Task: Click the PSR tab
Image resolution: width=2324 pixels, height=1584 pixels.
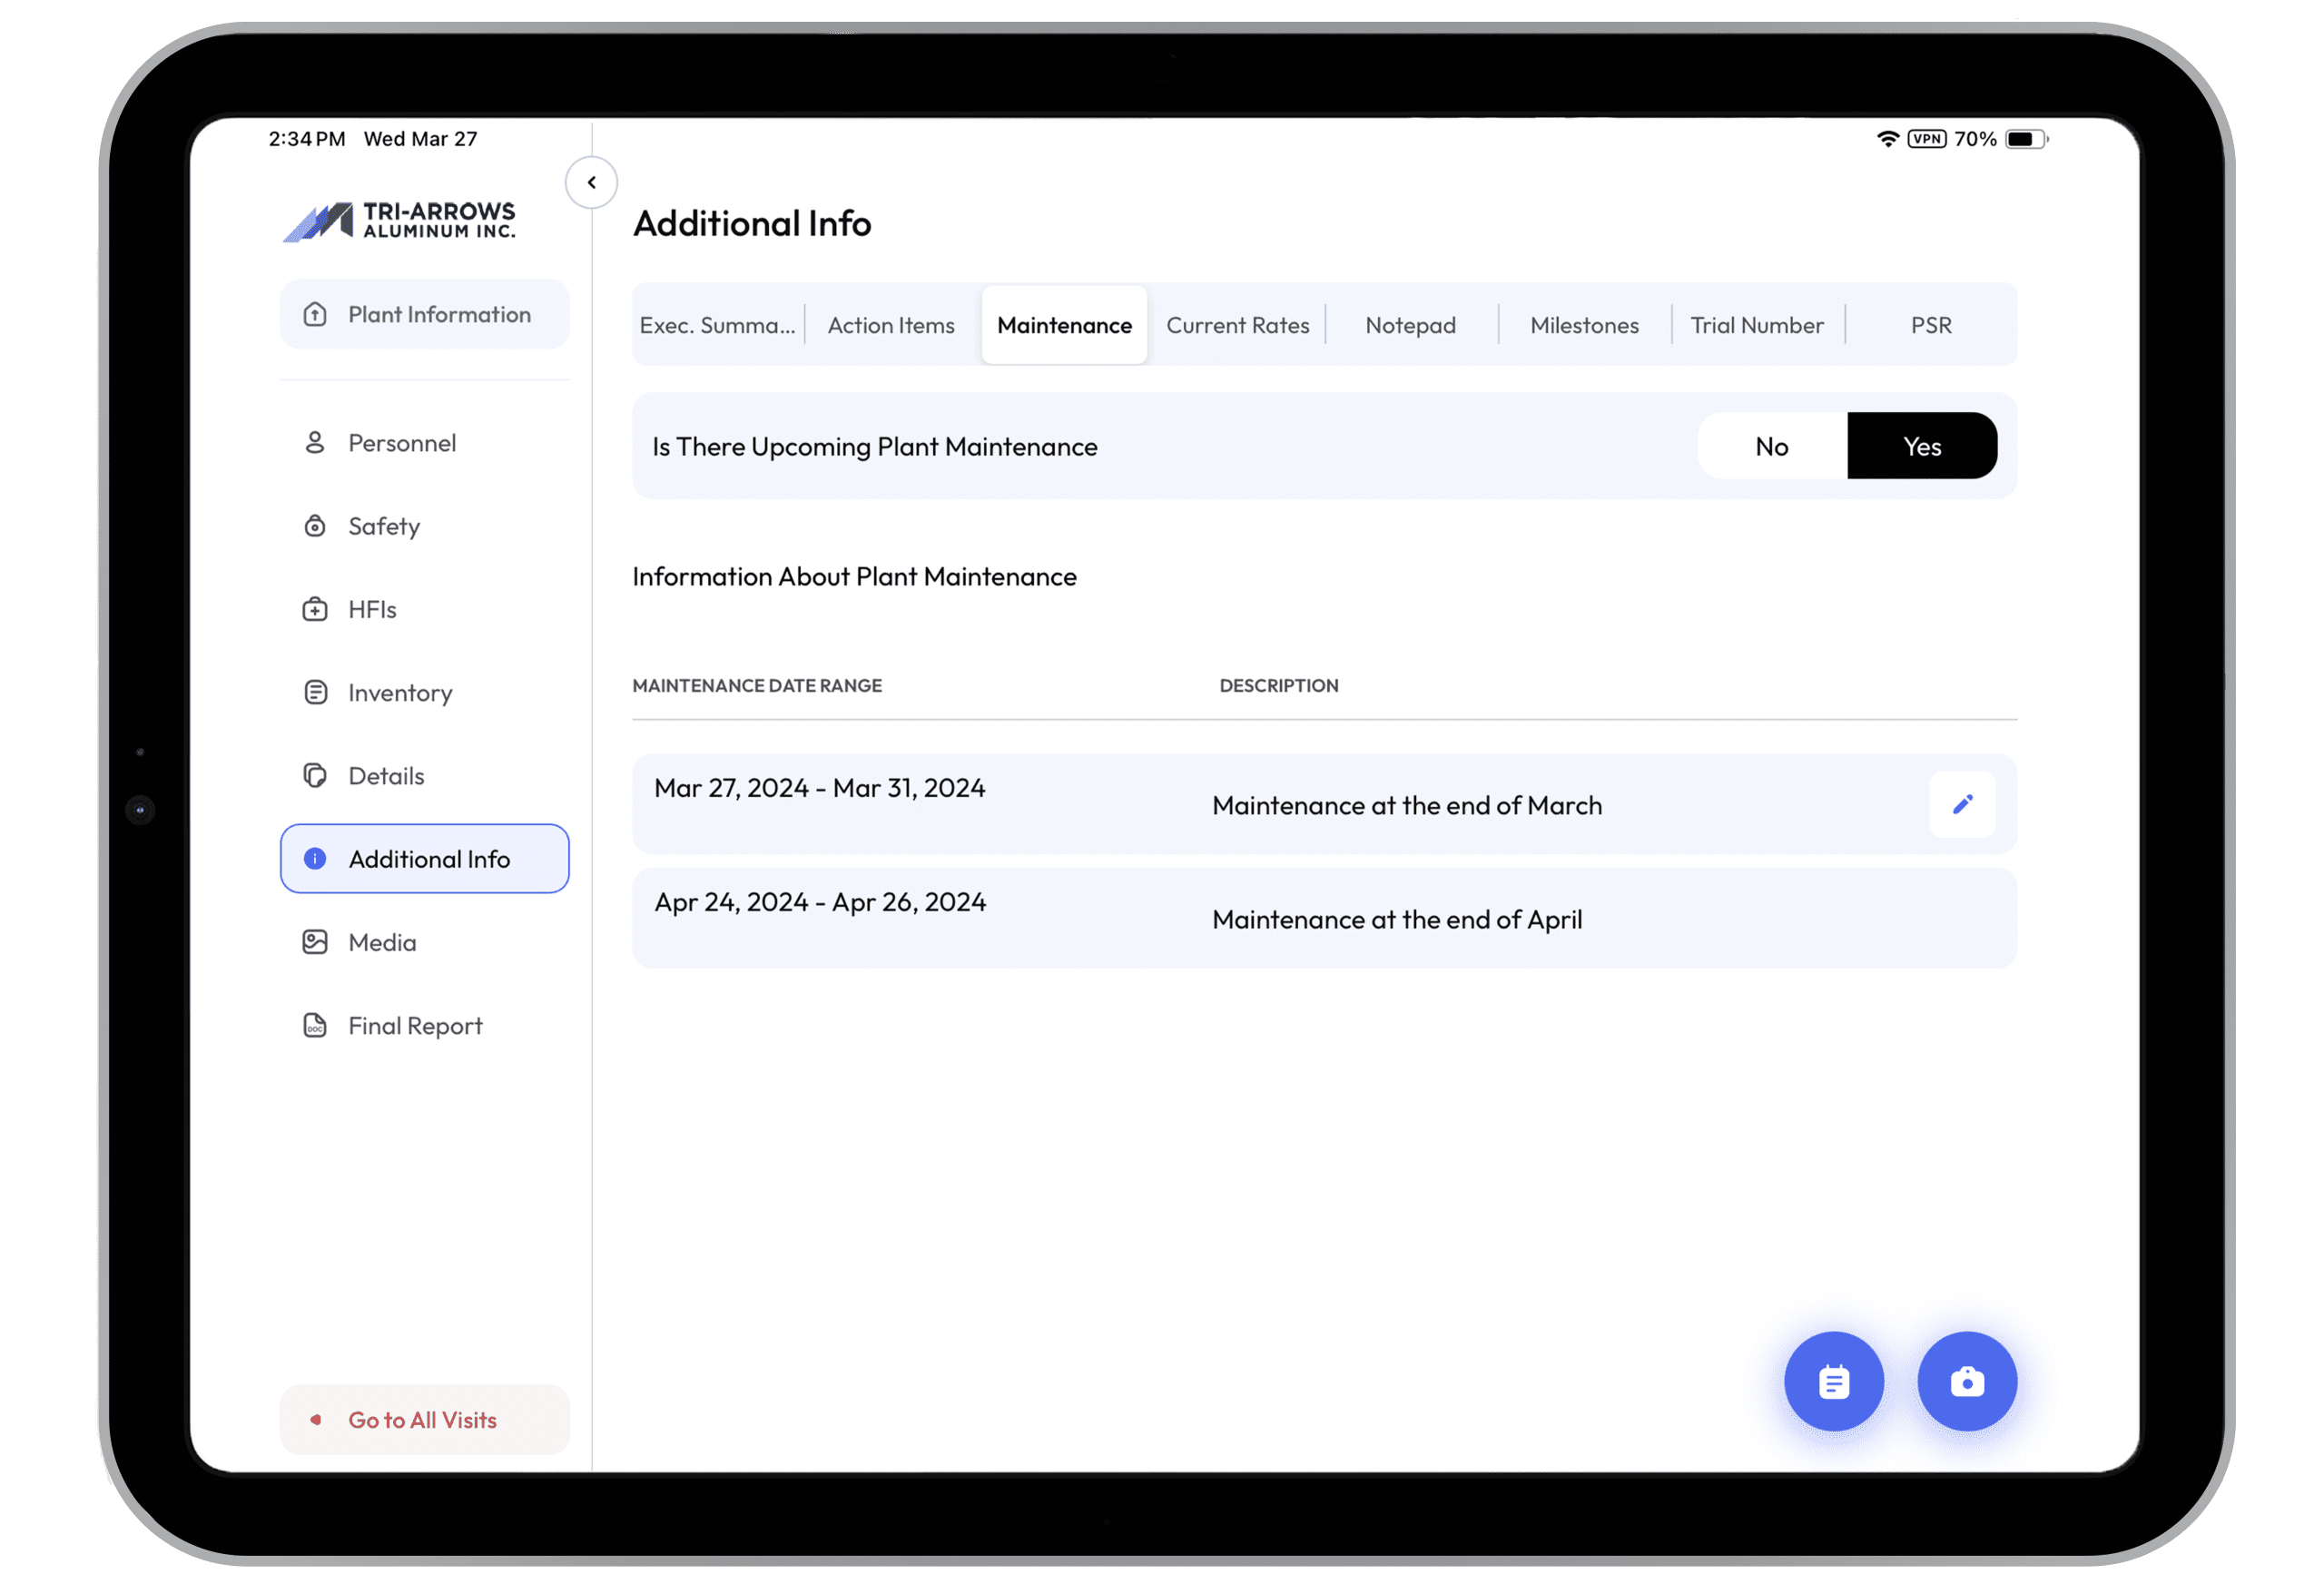Action: point(1928,325)
